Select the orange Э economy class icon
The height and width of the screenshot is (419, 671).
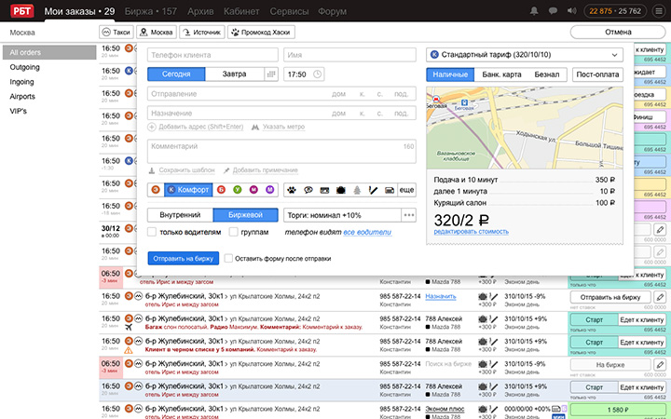156,190
